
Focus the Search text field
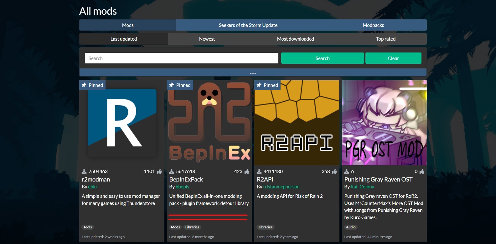click(182, 58)
